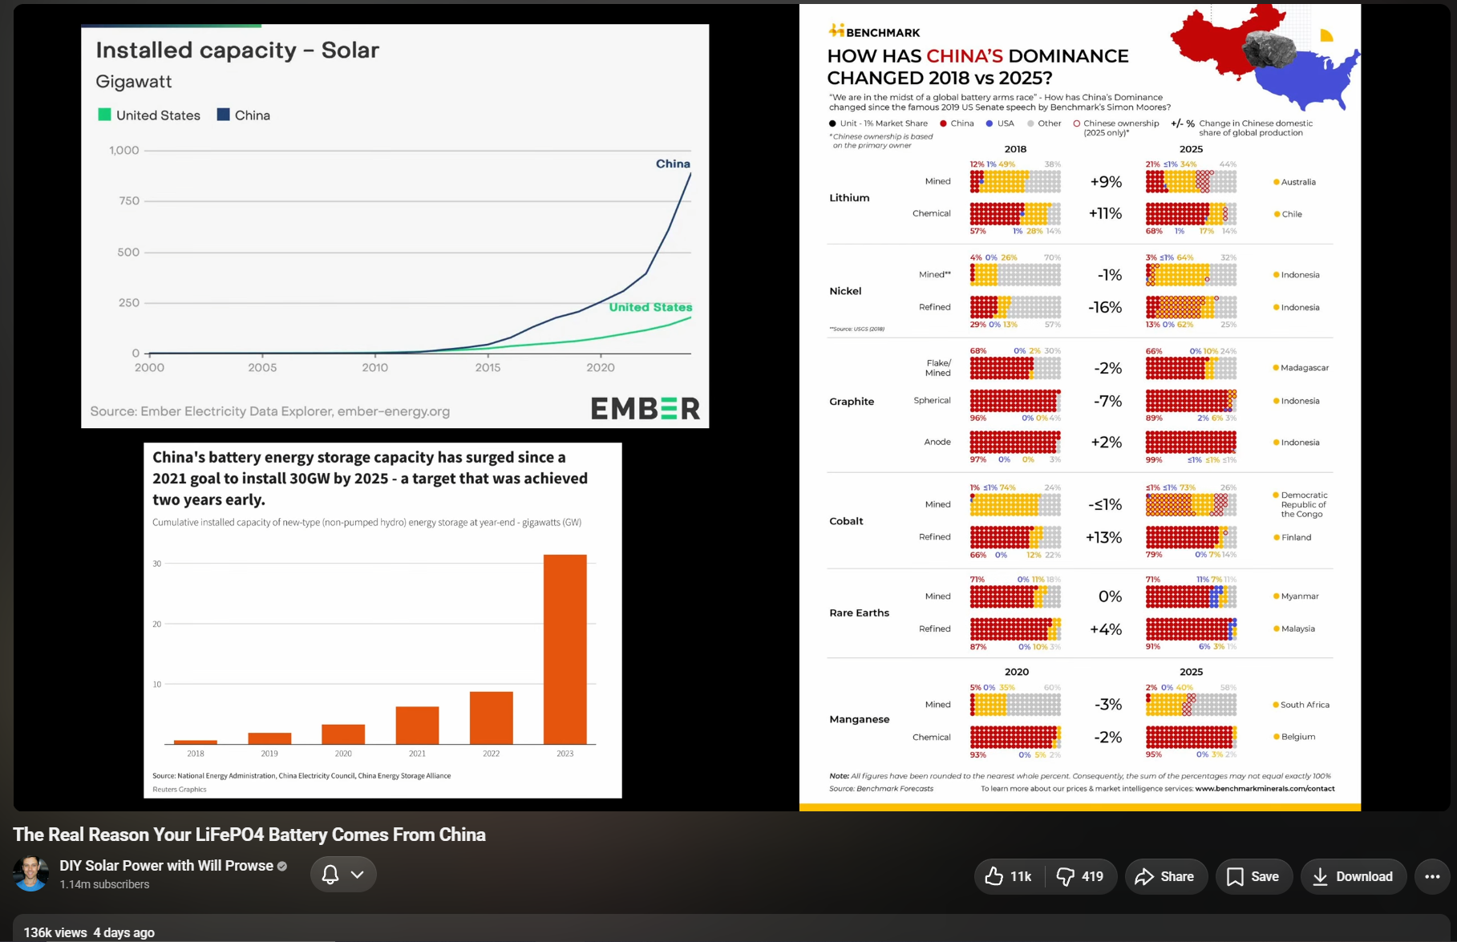
Task: Open the bell notification preferences dropdown
Action: (x=343, y=874)
